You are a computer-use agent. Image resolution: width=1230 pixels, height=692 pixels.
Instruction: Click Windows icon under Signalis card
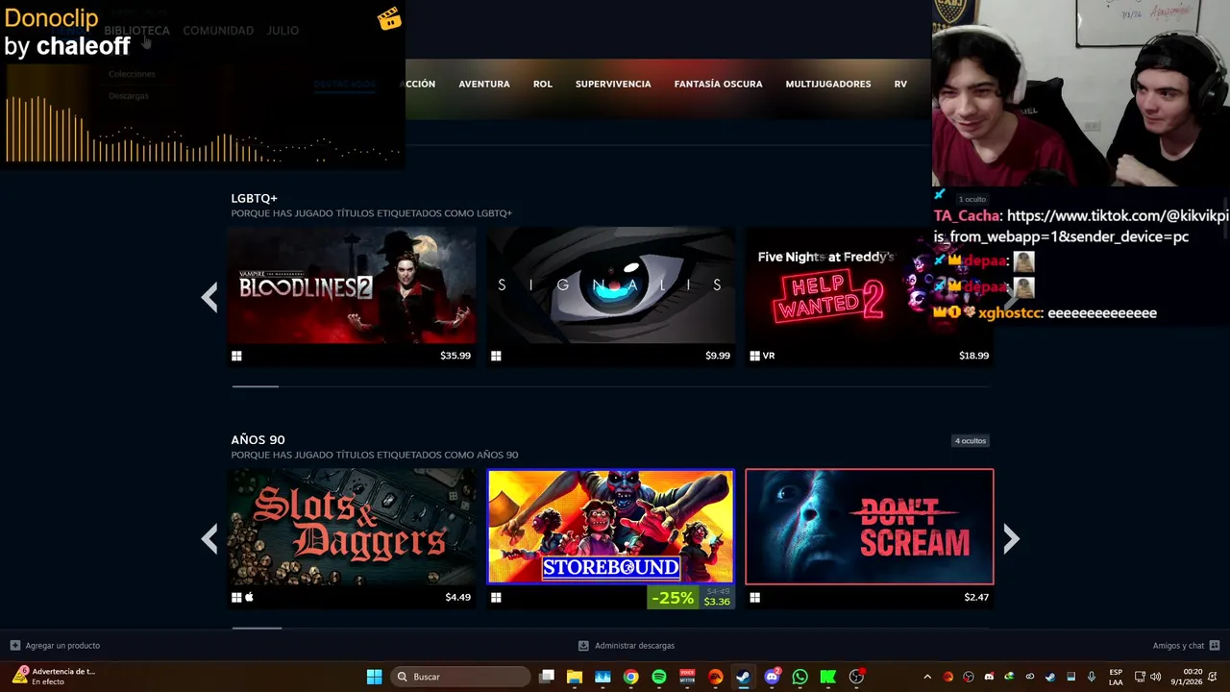(x=496, y=356)
